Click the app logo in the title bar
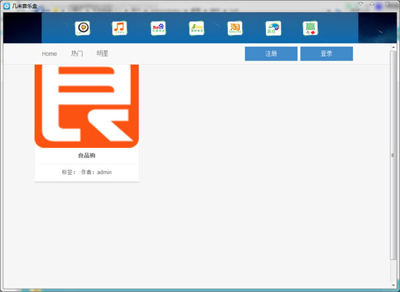 (x=6, y=5)
